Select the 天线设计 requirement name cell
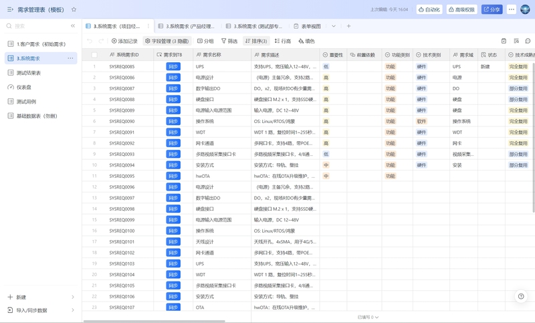The height and width of the screenshot is (323, 535). point(222,241)
